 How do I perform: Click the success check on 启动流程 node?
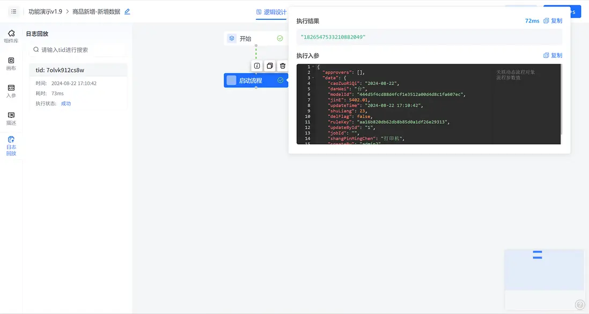point(280,80)
